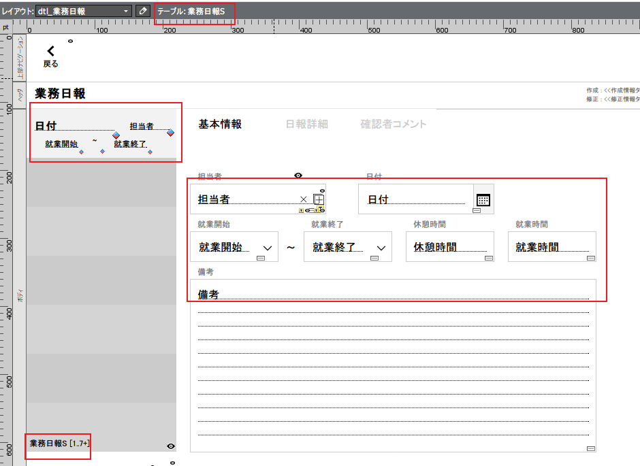Click the small badge icon under 休憩時間 field
The image size is (640, 466).
pos(487,259)
